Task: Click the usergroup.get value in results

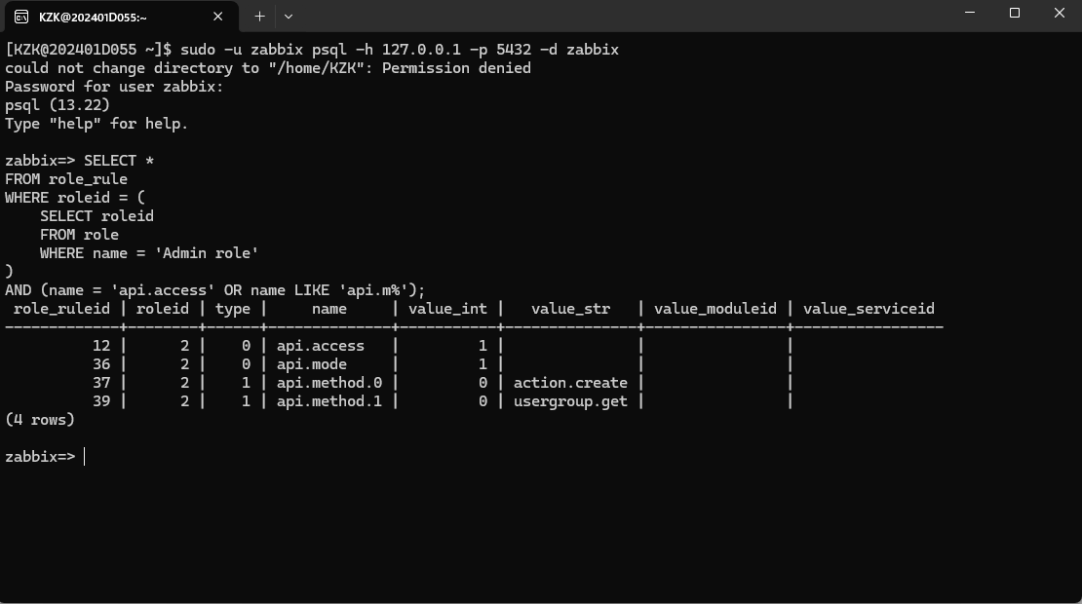Action: pos(570,401)
